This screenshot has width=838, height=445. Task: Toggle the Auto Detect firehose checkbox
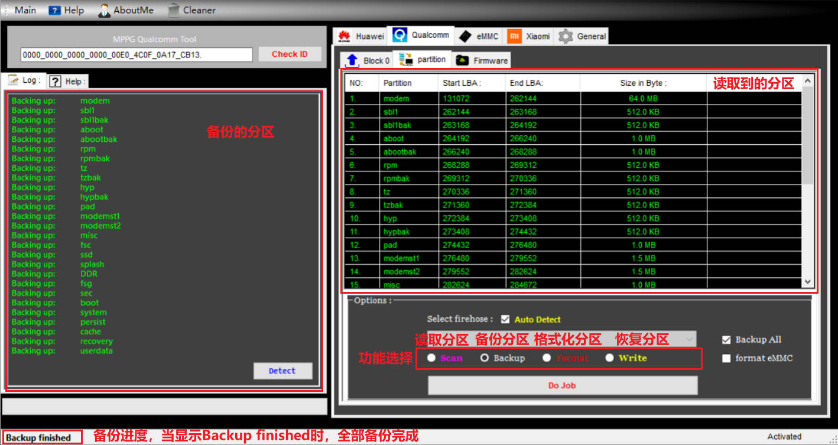(x=505, y=319)
